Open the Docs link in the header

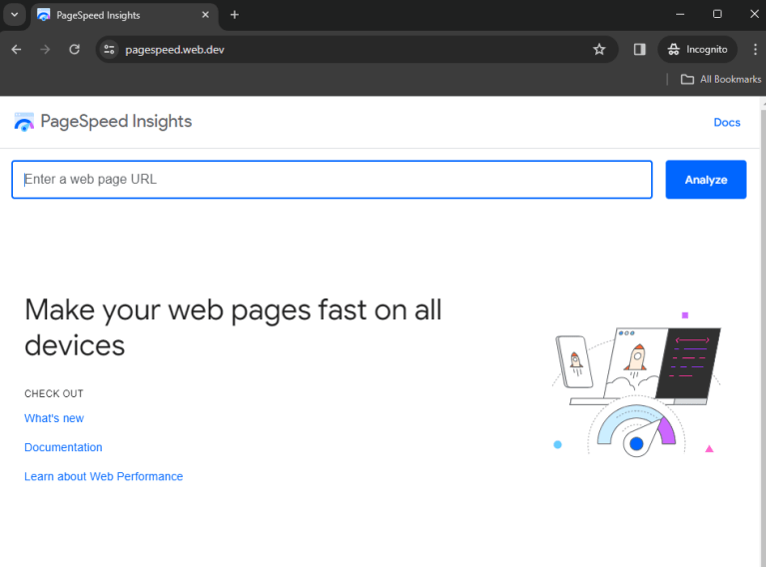726,122
